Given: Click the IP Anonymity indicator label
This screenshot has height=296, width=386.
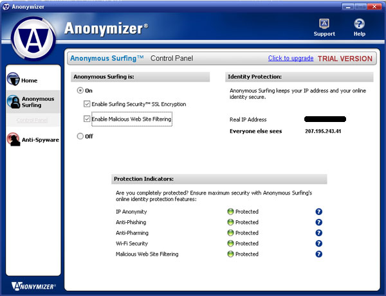Looking at the screenshot, I should [131, 212].
